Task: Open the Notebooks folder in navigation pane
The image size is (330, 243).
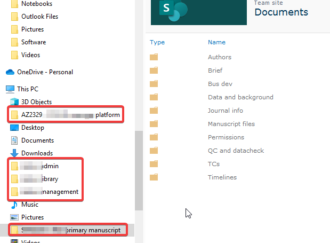Action: 37,4
